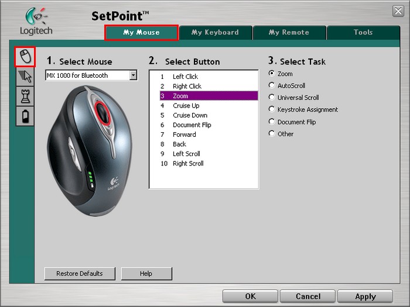Viewport: 410px width, 307px height.
Task: Confirm with the OK button
Action: [250, 296]
